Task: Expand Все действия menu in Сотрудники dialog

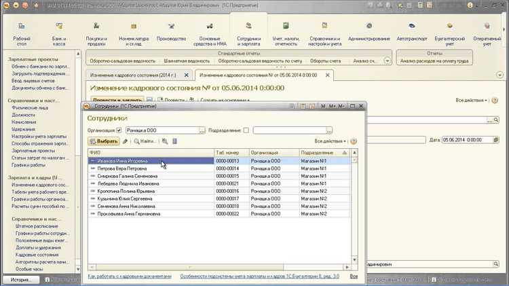Action: (x=331, y=141)
